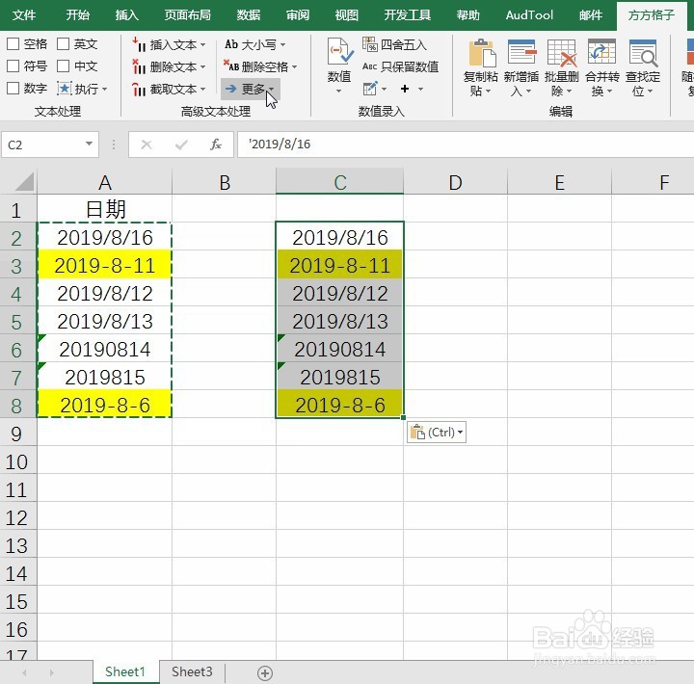Open the 插入文本 dropdown arrow
The image size is (694, 684).
pos(202,44)
